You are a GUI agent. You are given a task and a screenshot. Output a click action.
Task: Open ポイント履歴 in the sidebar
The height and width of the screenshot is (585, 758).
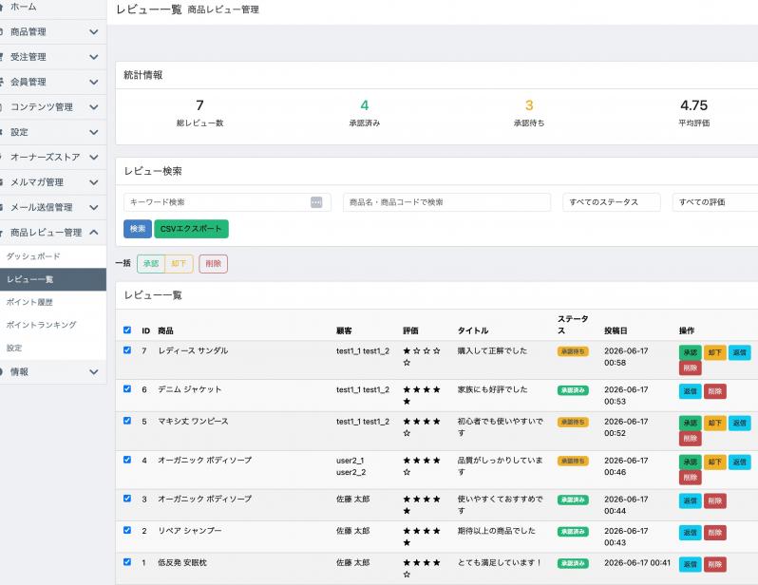[x=29, y=302]
